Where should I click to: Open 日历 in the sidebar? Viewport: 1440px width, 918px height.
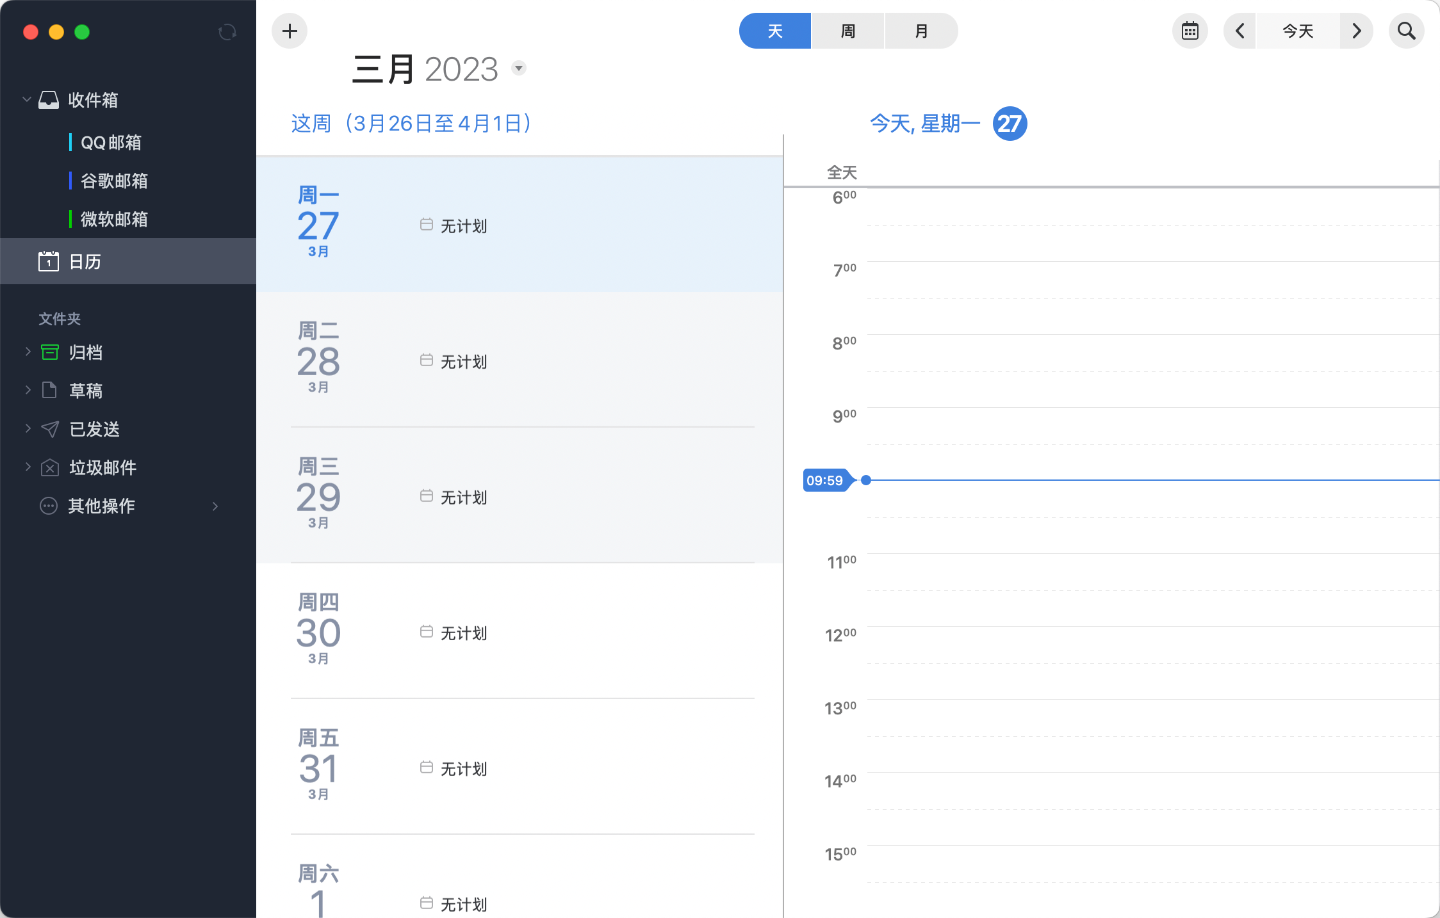[128, 261]
